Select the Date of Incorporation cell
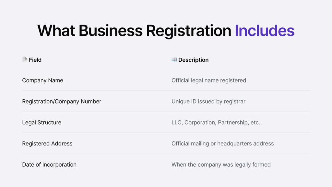 [49, 165]
